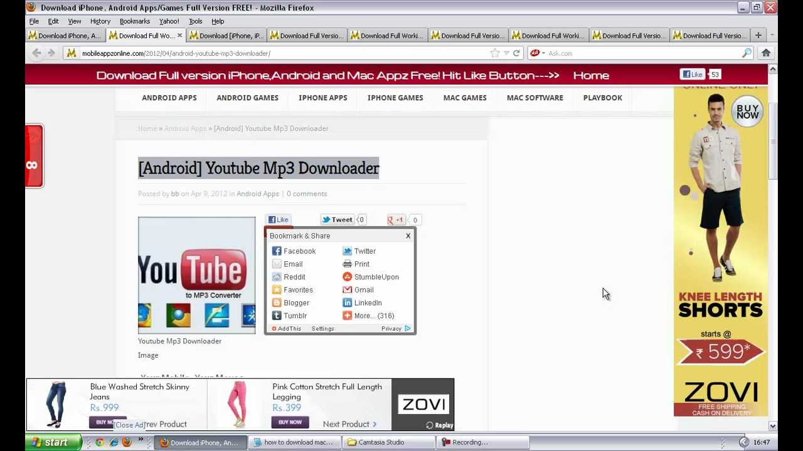Click the YouTube to MP3 Converter image
This screenshot has height=451, width=803.
[x=196, y=275]
